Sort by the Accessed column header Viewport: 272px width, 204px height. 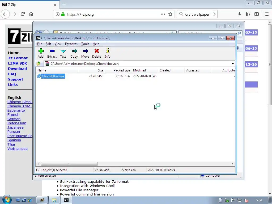point(198,70)
